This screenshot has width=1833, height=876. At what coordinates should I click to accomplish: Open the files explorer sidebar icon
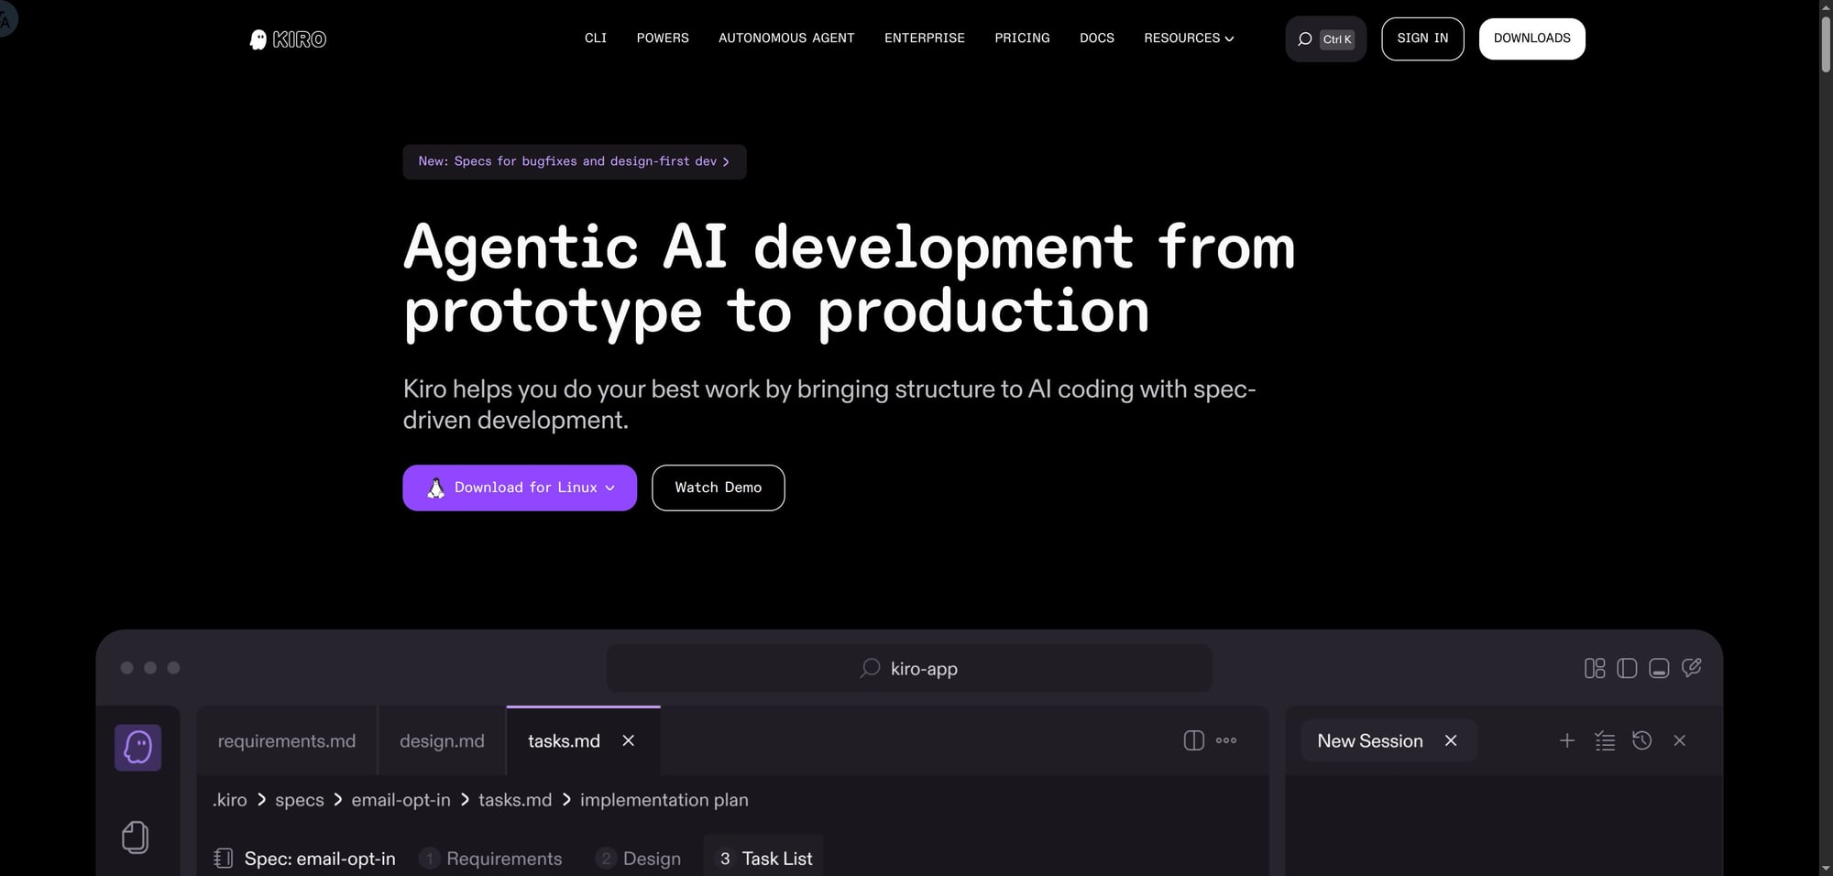(x=136, y=837)
